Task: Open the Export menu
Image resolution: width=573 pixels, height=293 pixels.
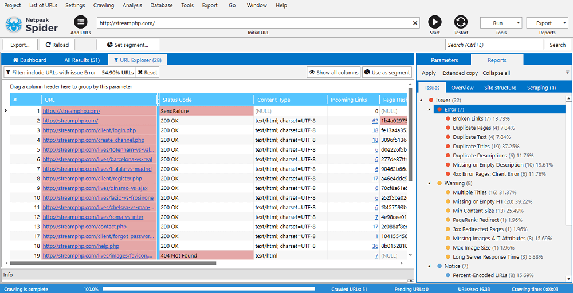Action: (x=209, y=6)
